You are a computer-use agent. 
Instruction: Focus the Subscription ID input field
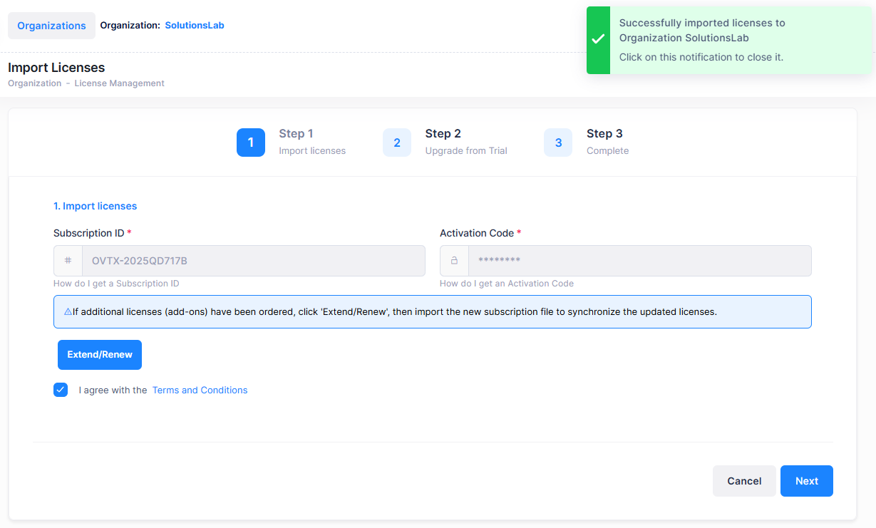pyautogui.click(x=253, y=261)
